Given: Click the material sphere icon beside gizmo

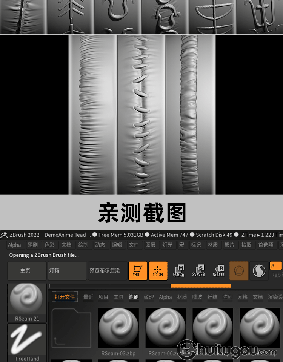Looking at the screenshot, I should pyautogui.click(x=259, y=271).
